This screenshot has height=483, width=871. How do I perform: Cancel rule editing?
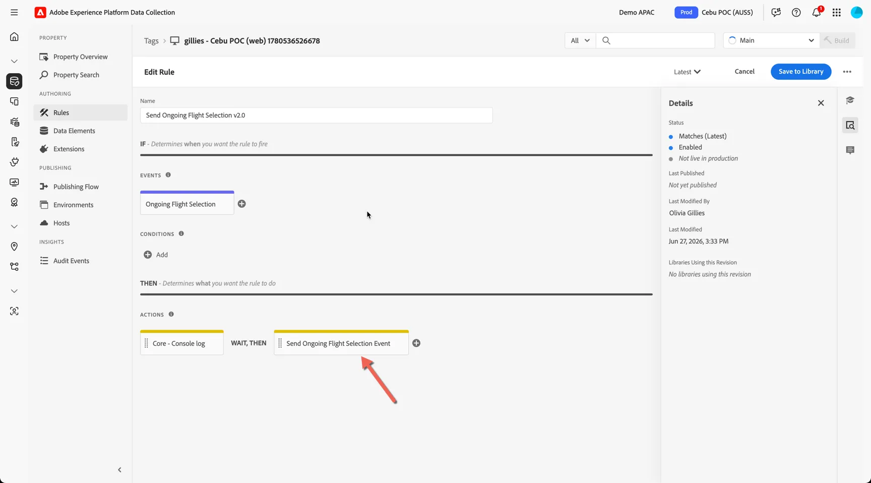744,72
